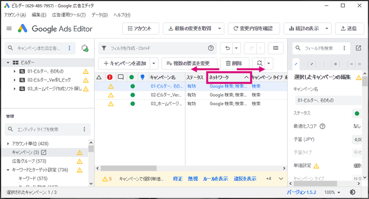
Task: Click the 修正 link in warnings bar
Action: tap(178, 179)
